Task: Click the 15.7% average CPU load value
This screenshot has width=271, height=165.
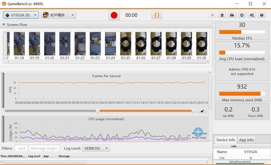Action: coord(242,45)
